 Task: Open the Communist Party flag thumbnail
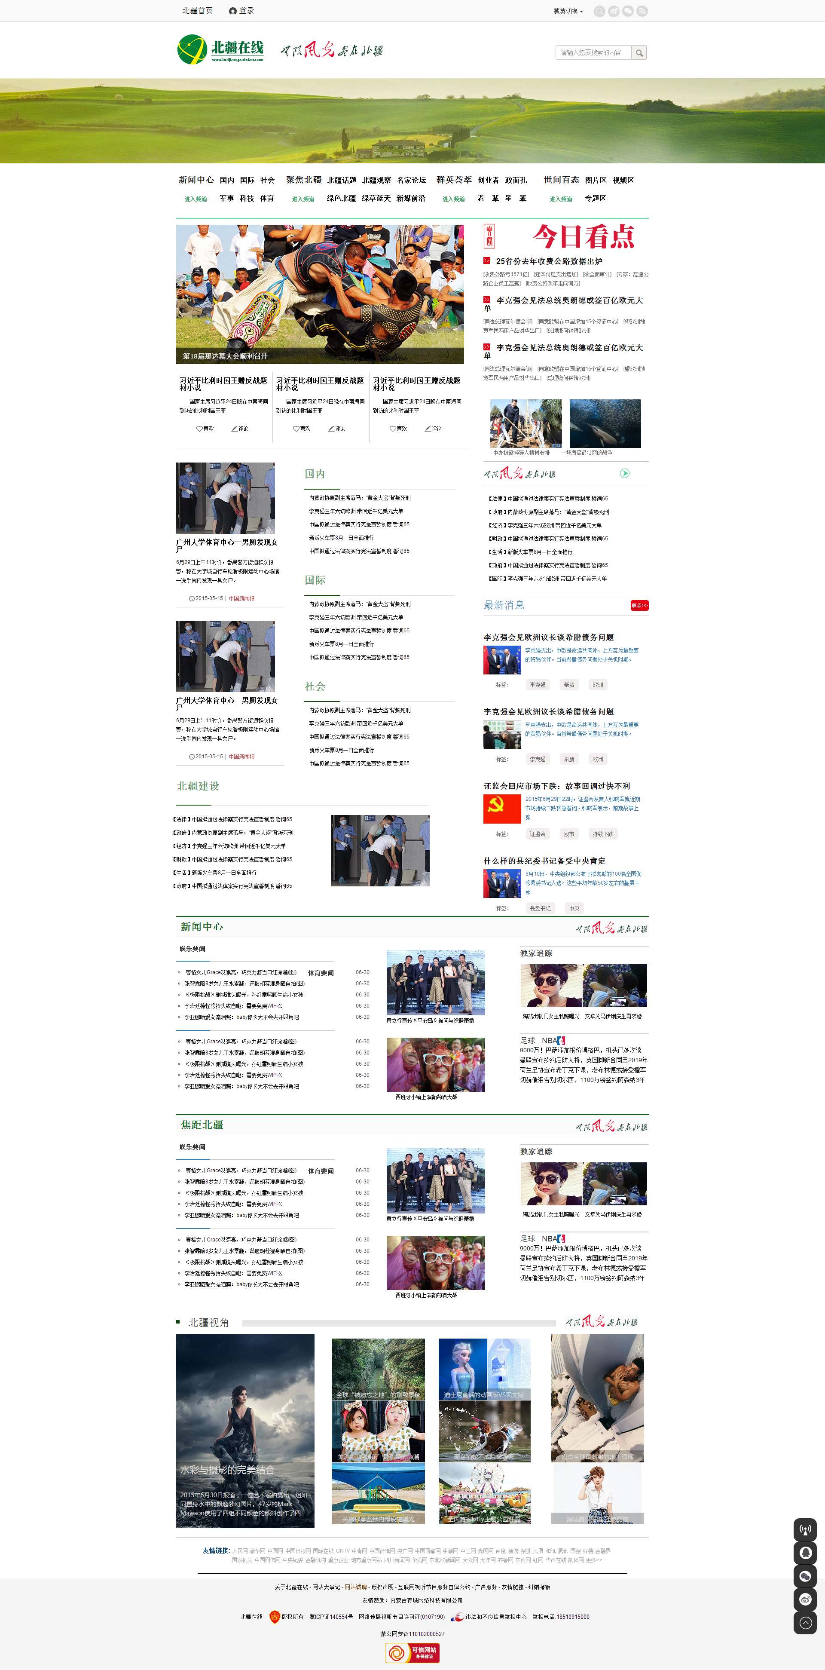point(502,809)
